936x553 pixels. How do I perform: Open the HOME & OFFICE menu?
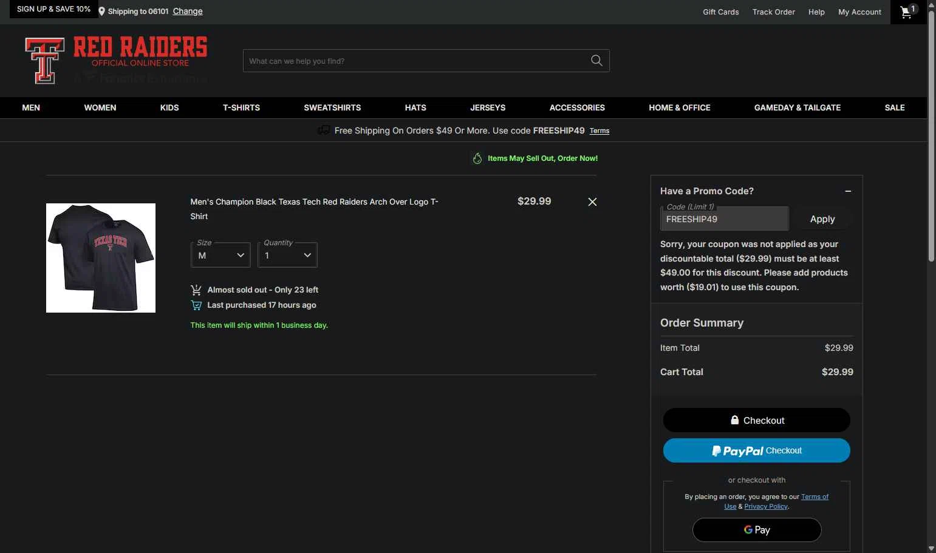(x=680, y=107)
